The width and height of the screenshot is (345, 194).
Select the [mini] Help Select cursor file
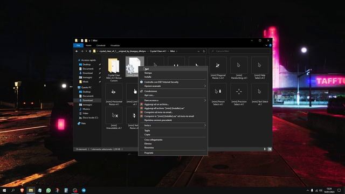260,68
